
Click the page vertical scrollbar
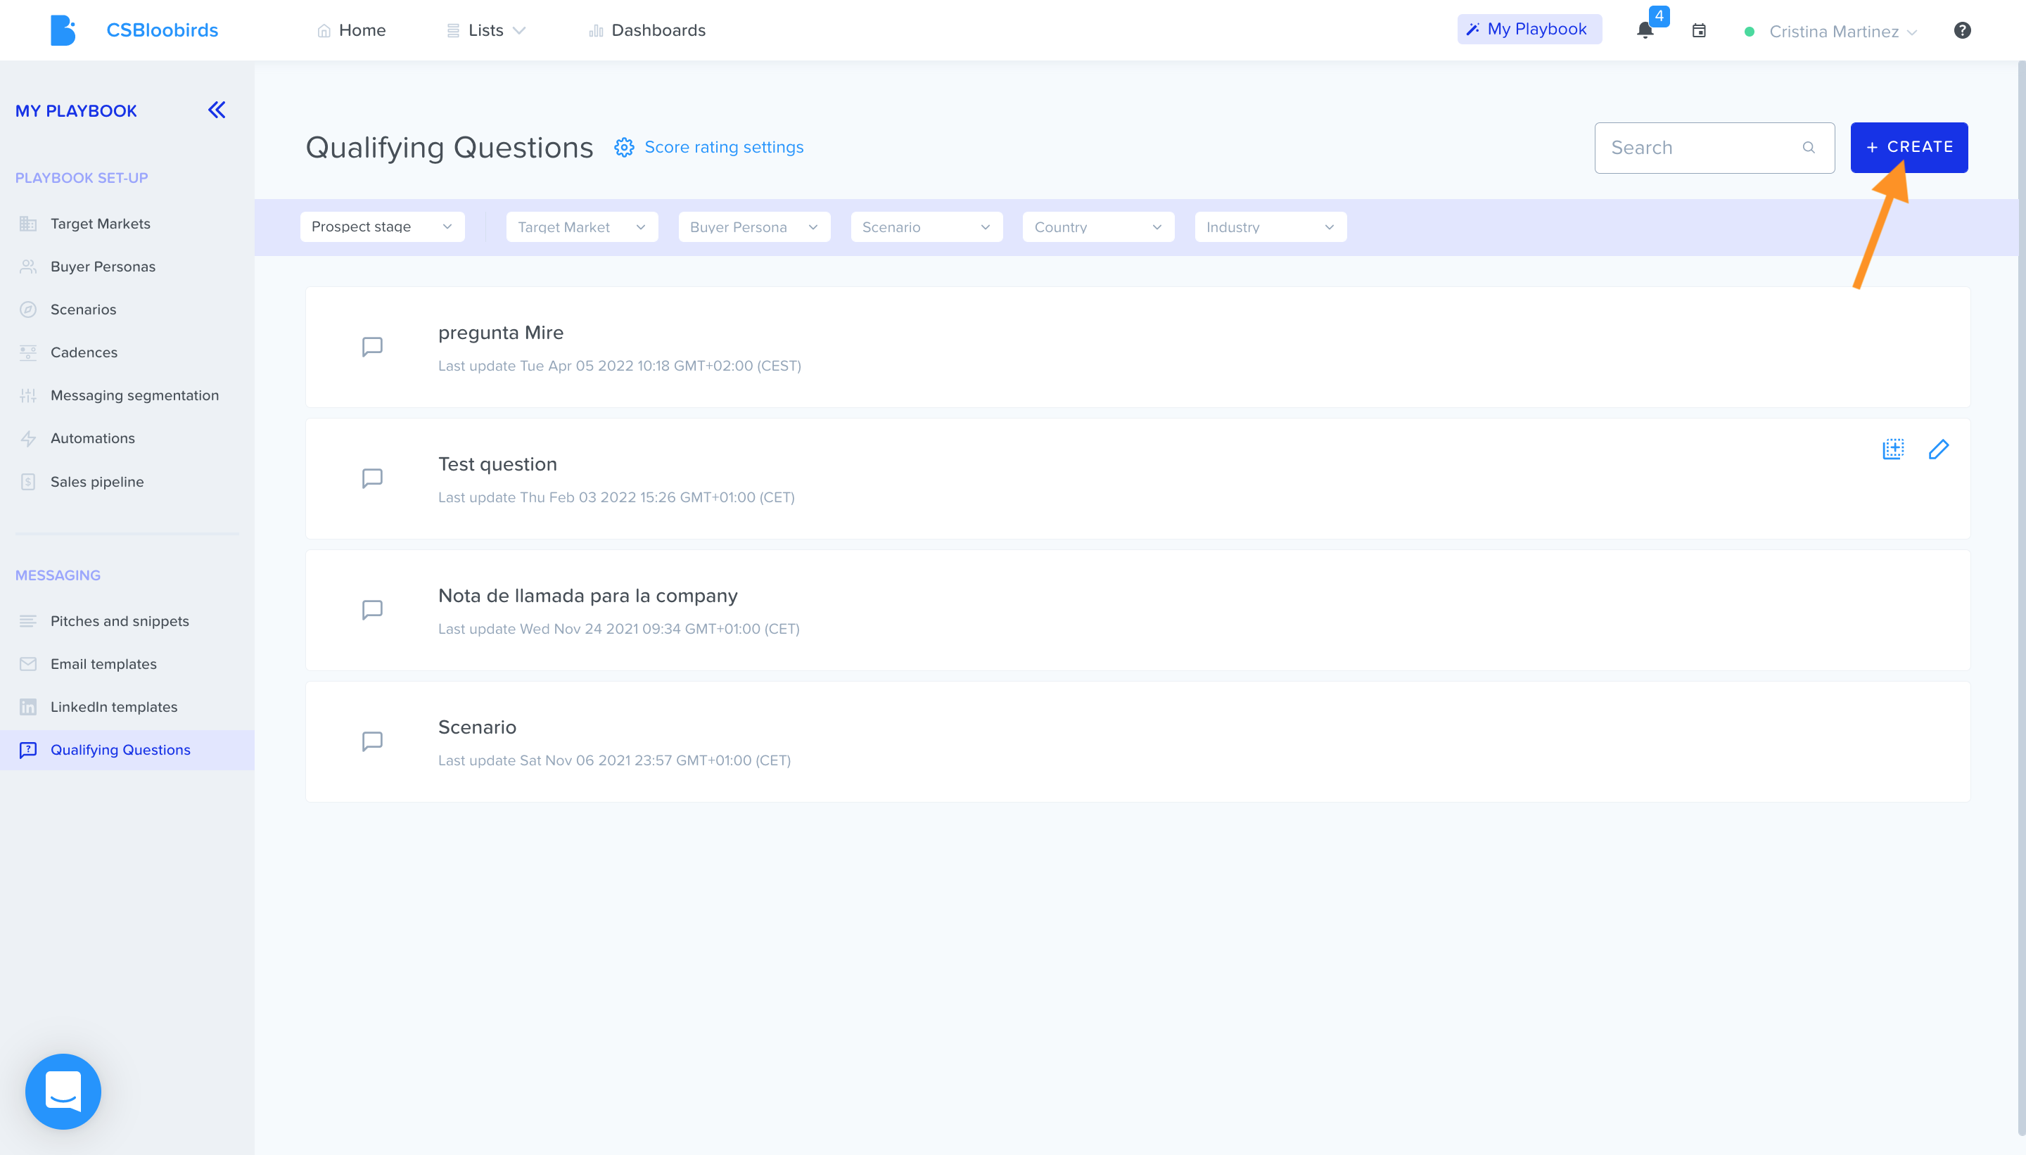point(2020,599)
